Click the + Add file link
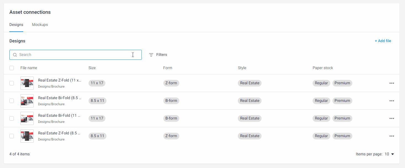The image size is (405, 168). coord(383,41)
